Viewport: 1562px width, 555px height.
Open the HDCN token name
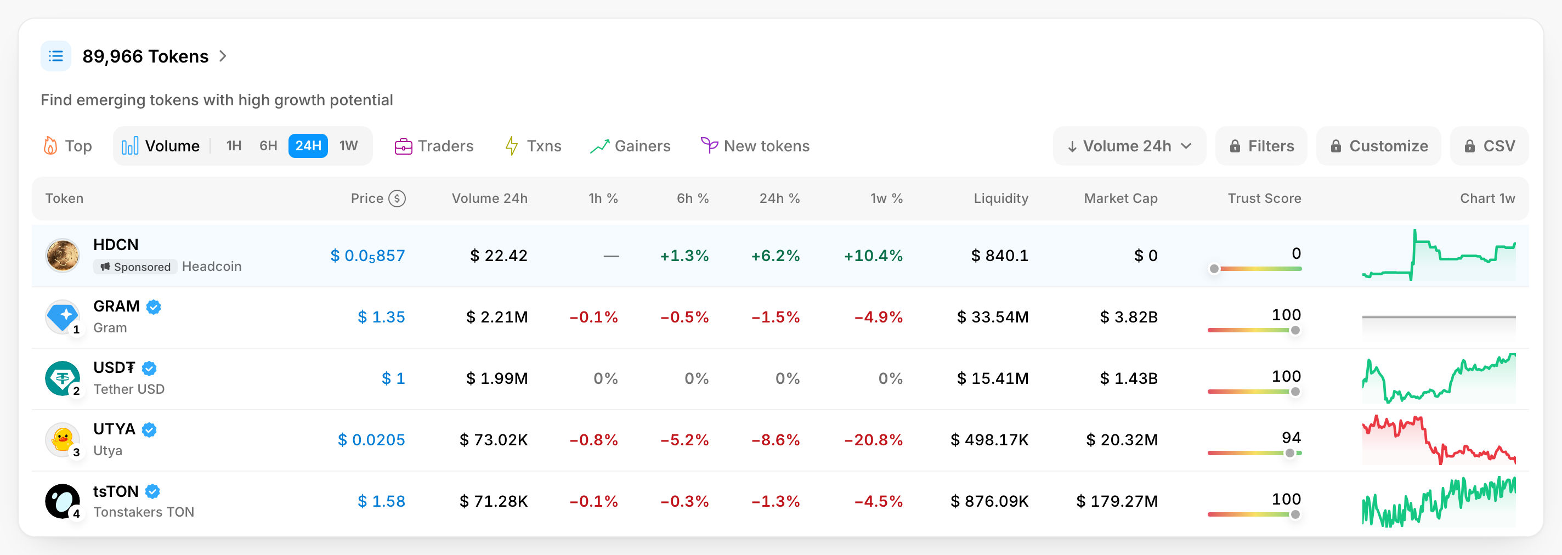[x=116, y=245]
